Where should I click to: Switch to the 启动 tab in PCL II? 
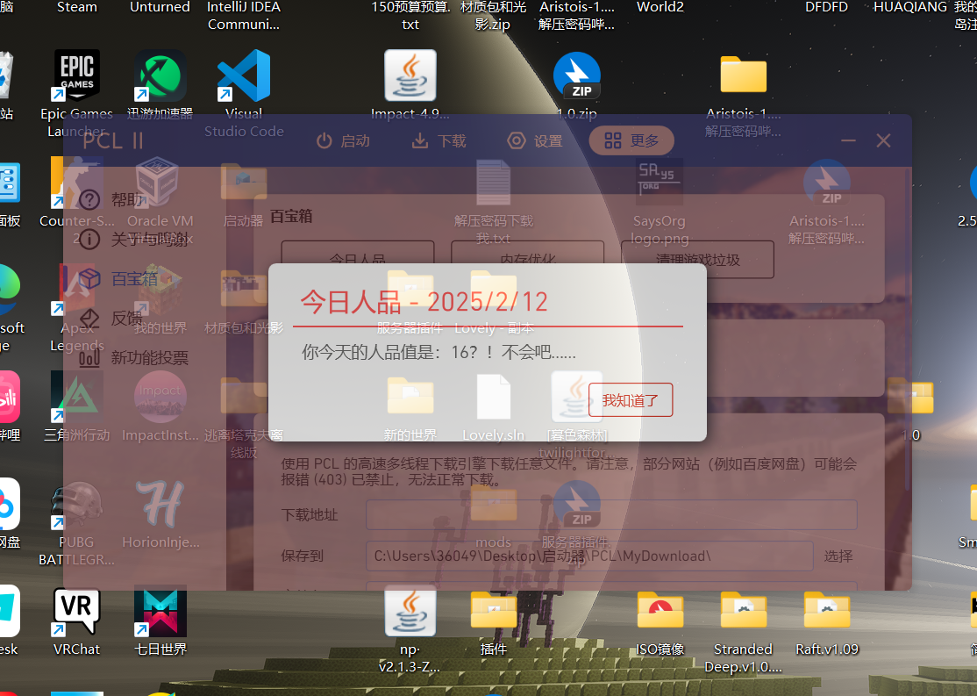(343, 141)
